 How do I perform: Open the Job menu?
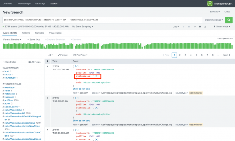tap(176, 26)
